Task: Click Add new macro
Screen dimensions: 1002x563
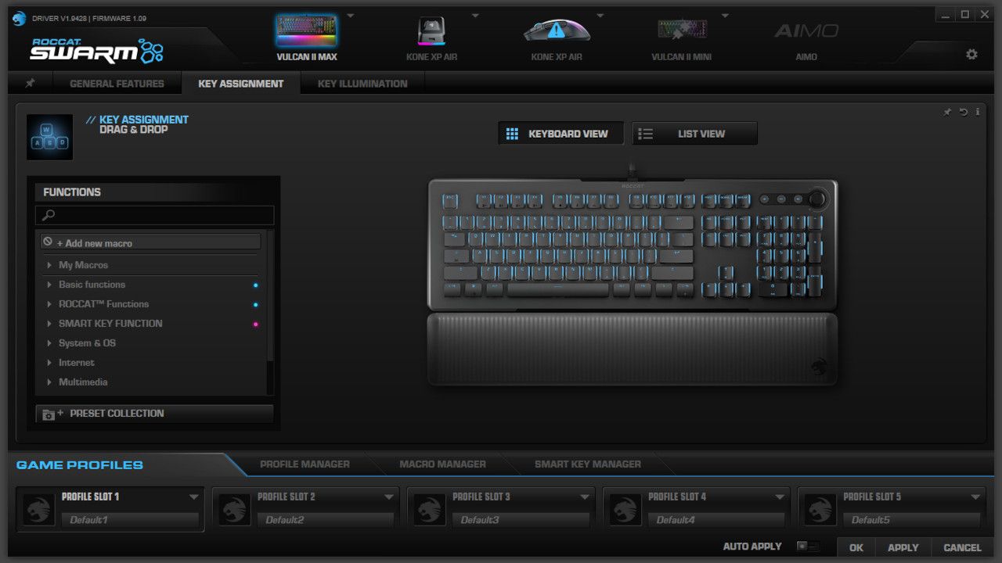Action: pyautogui.click(x=150, y=243)
